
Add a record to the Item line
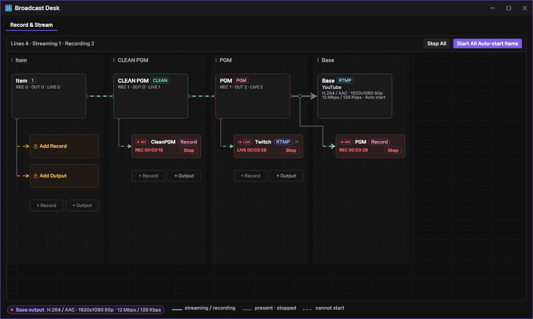46,205
